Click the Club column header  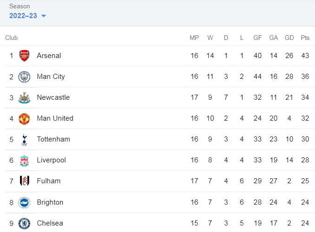click(x=12, y=38)
